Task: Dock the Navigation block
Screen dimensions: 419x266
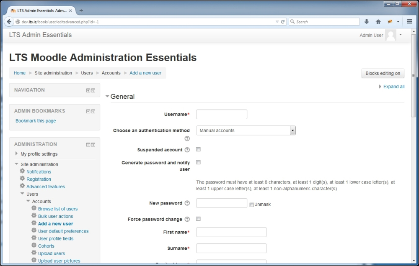Action: (x=93, y=90)
